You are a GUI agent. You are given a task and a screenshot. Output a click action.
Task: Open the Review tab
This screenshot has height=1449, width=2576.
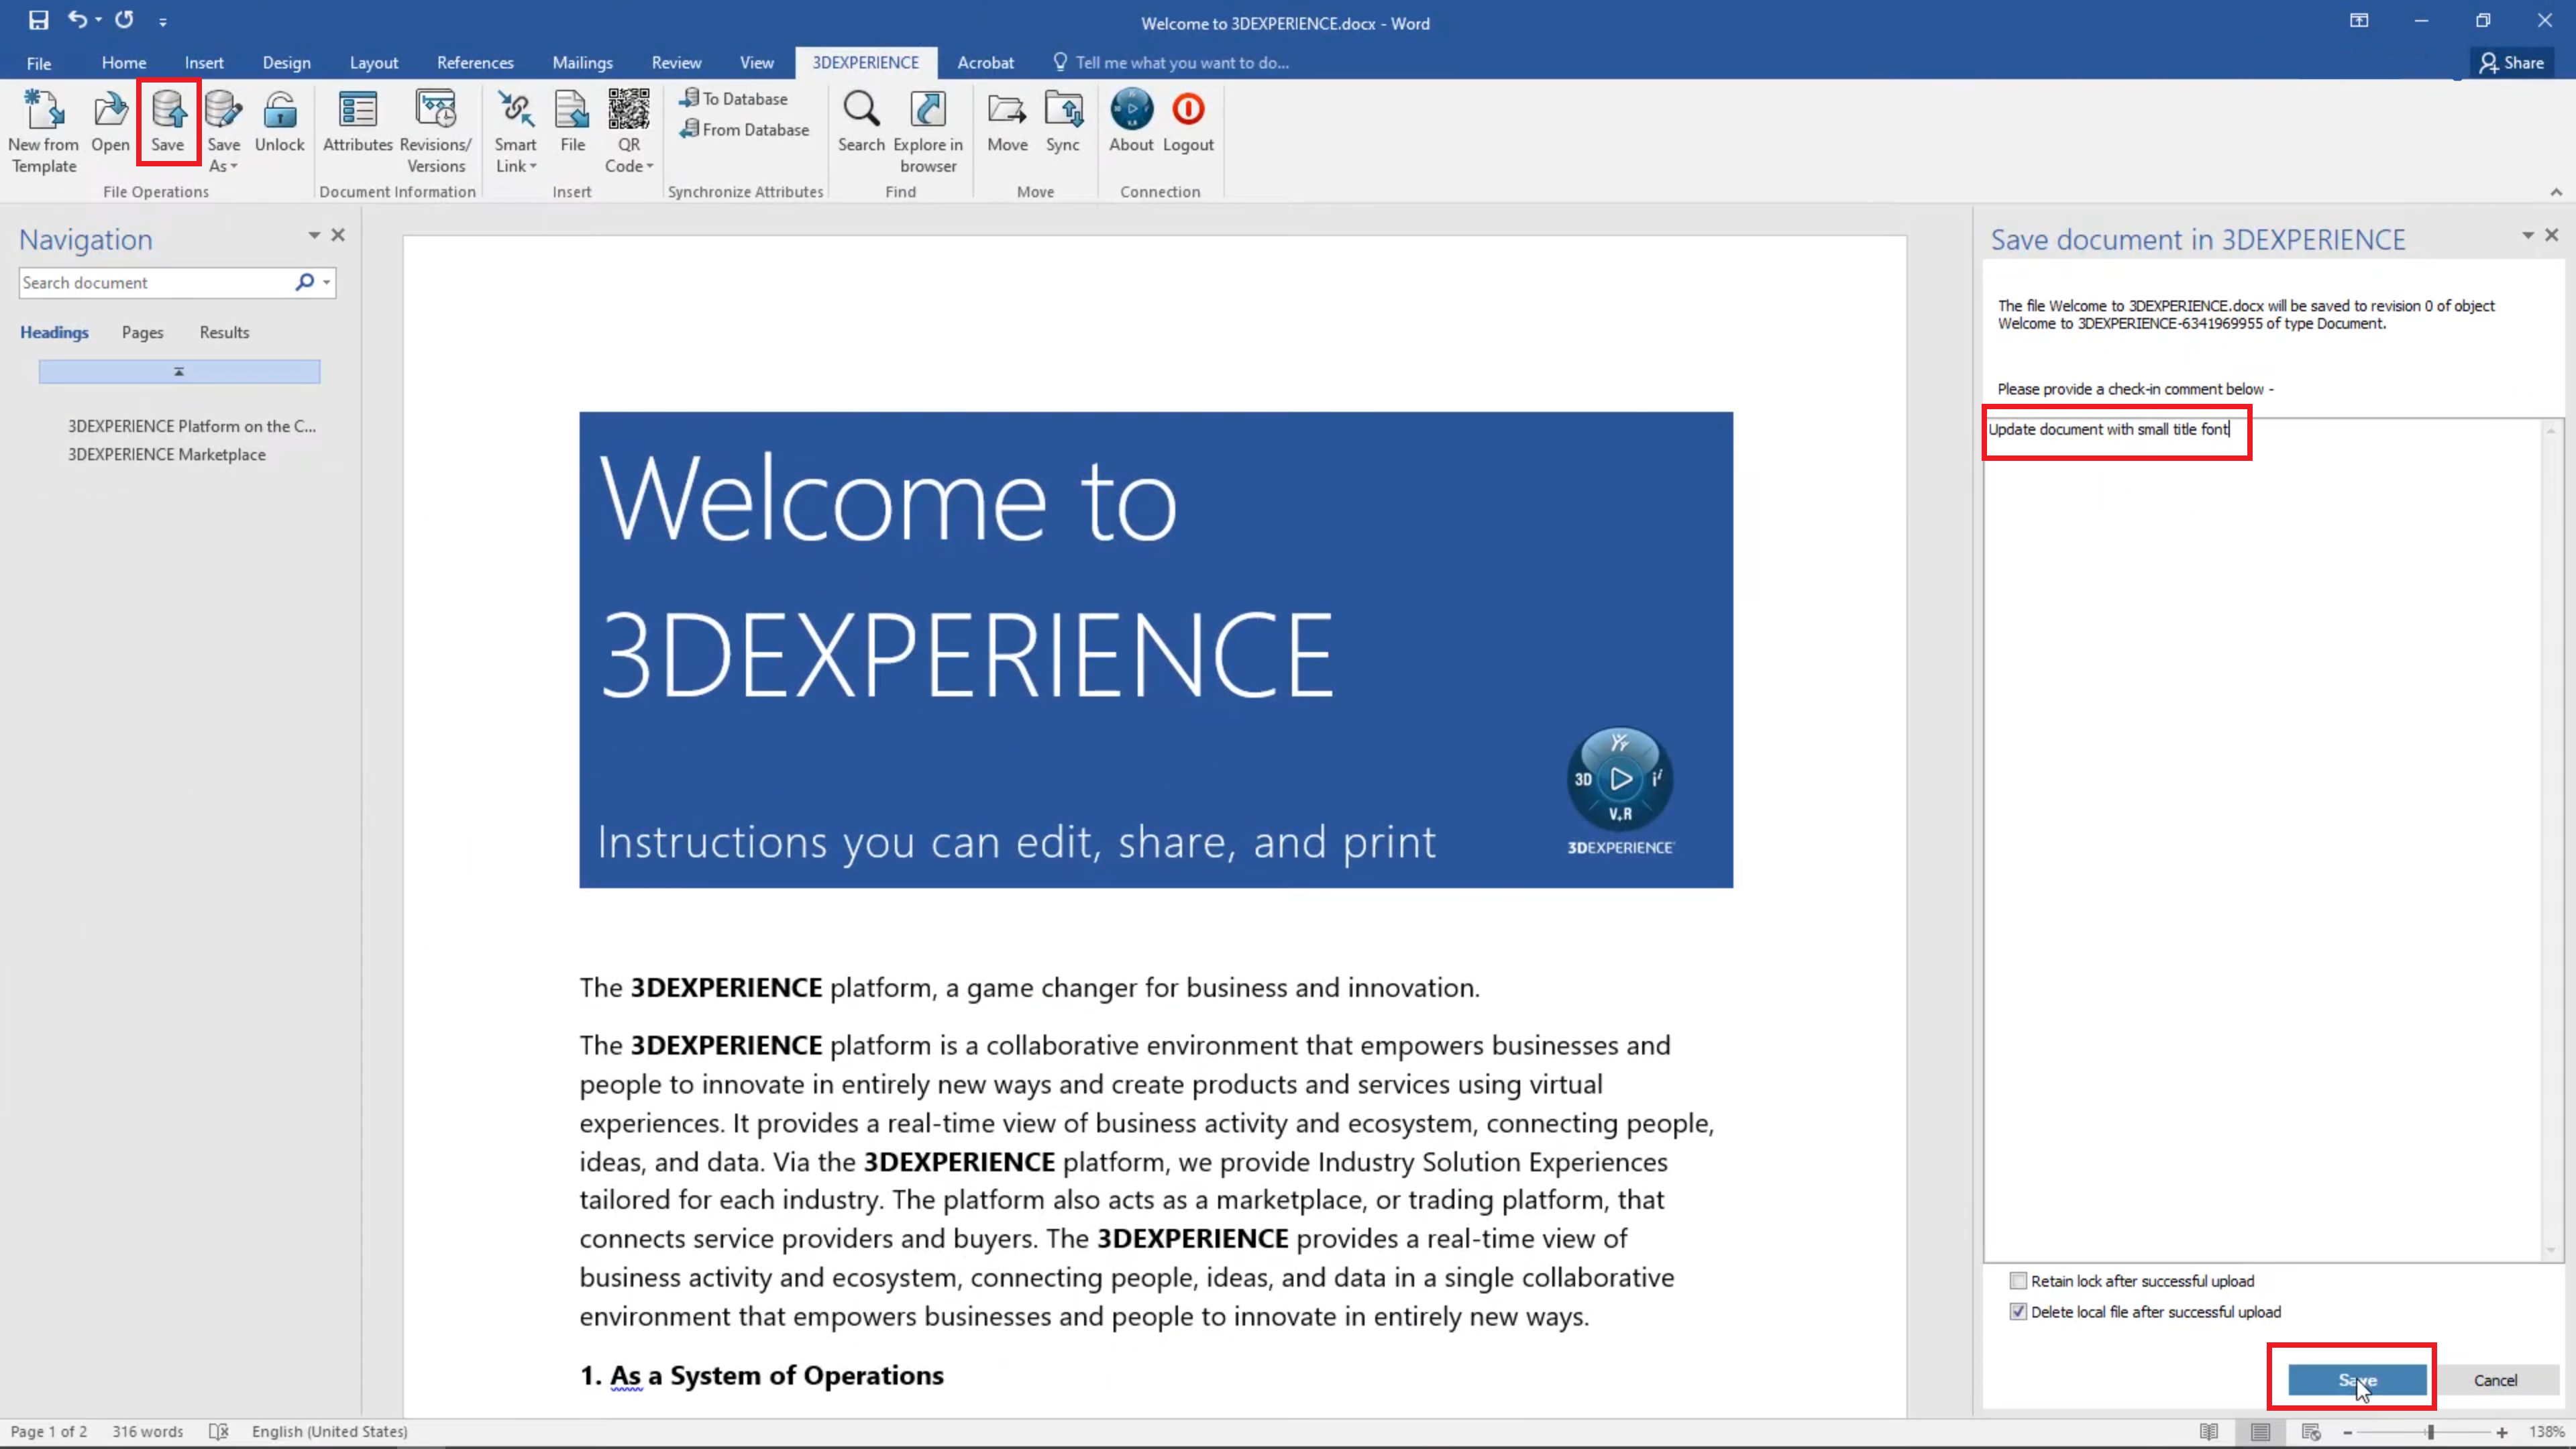coord(676,63)
